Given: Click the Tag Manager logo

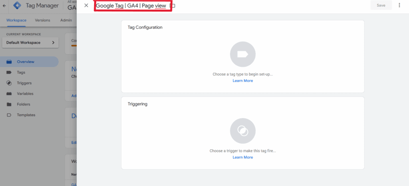Looking at the screenshot, I should pyautogui.click(x=18, y=6).
